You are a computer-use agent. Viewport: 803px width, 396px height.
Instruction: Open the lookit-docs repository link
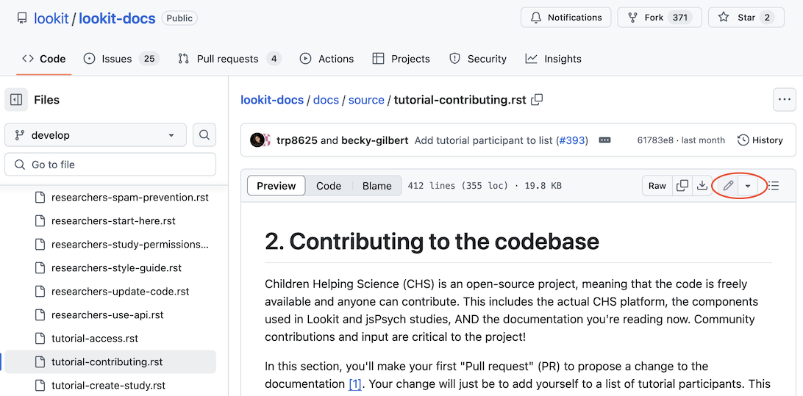click(x=117, y=18)
